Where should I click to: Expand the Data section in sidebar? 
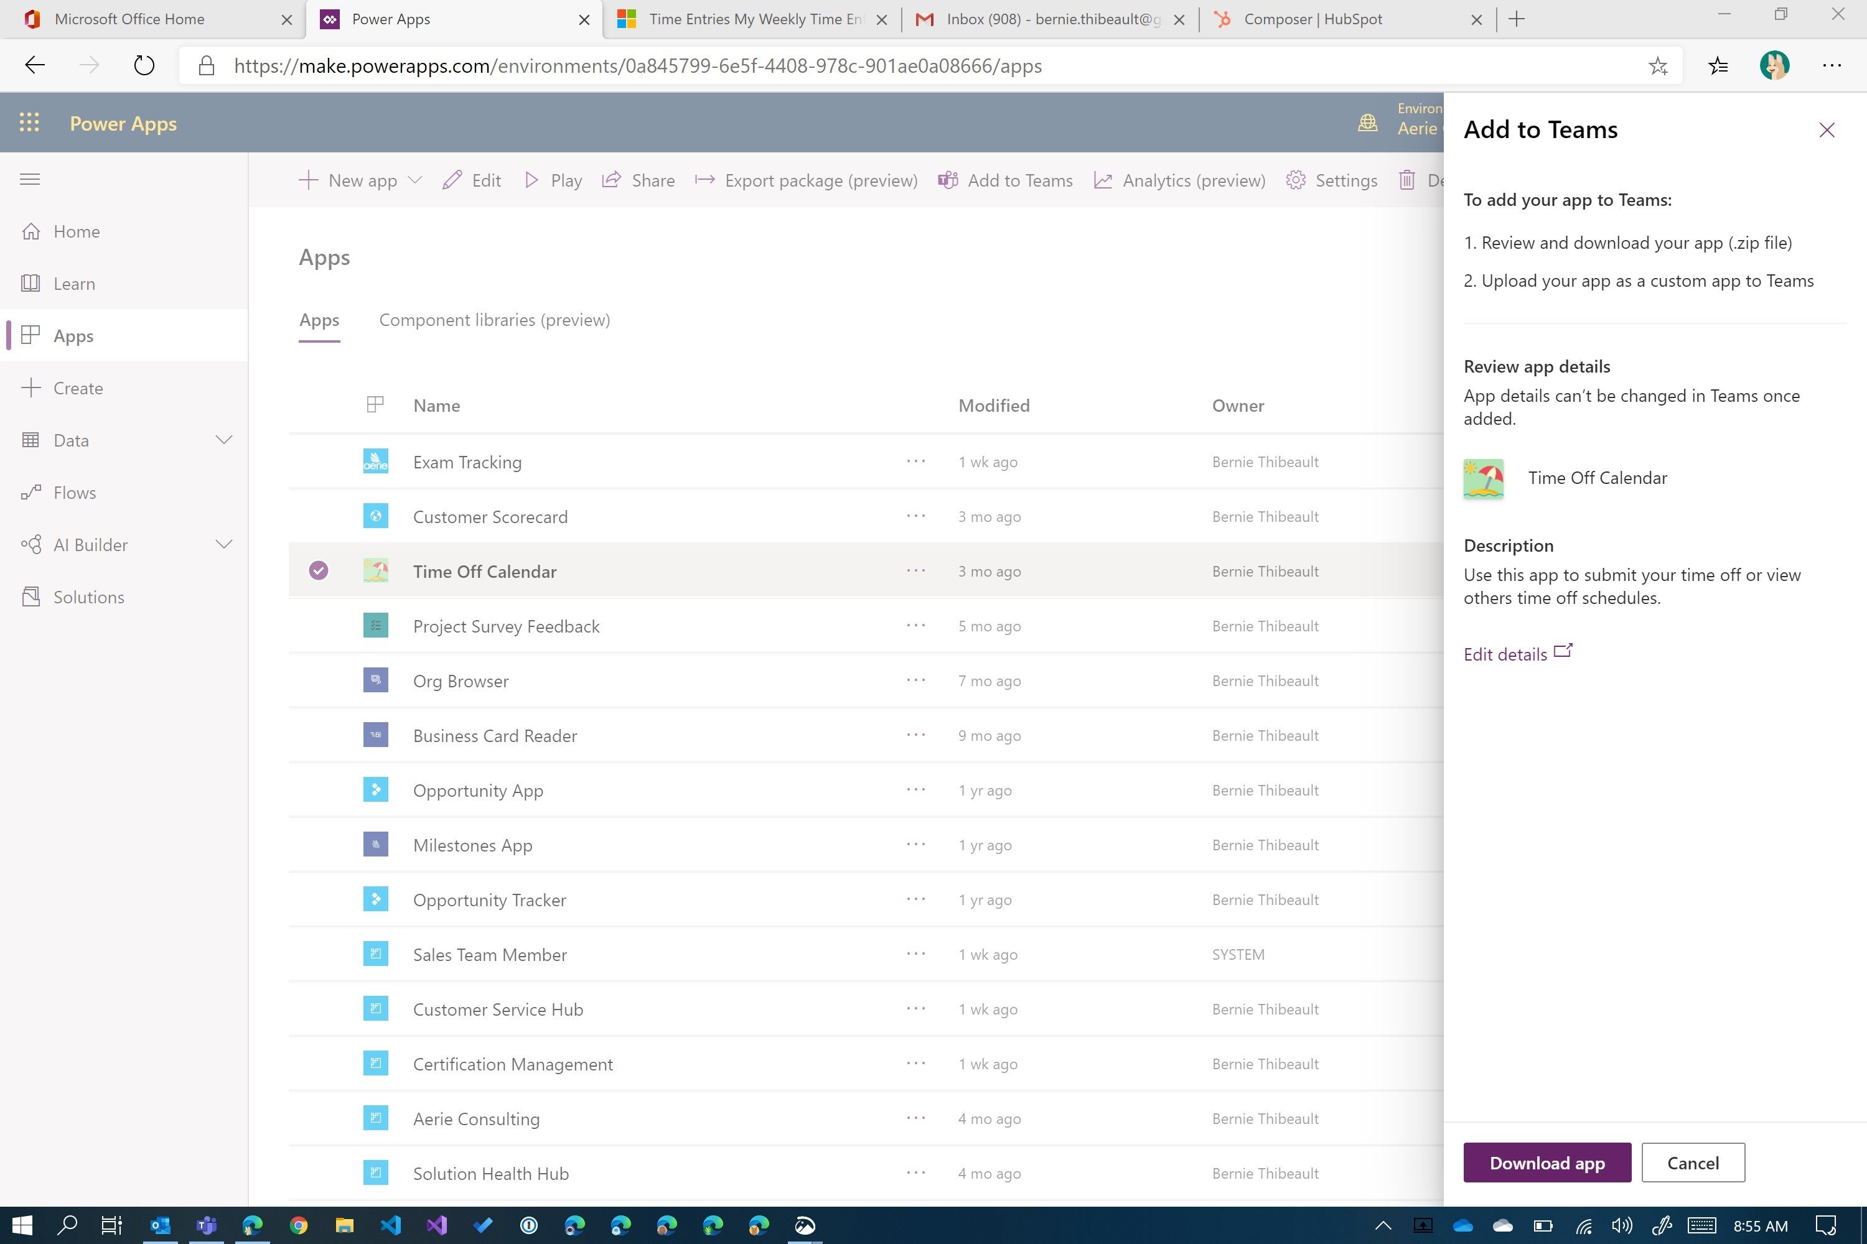pyautogui.click(x=224, y=440)
